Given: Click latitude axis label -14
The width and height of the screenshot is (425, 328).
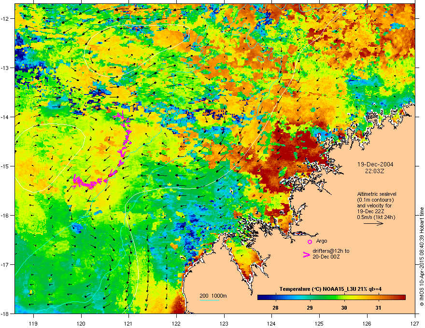Looking at the screenshot, I should coord(5,117).
